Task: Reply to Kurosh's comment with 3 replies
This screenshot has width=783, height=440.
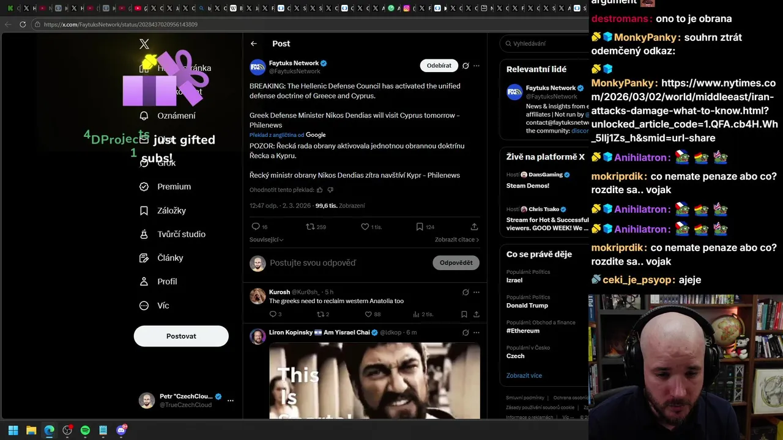Action: (273, 314)
